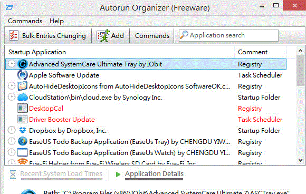Click the green play arrow beside Application Details
Image resolution: width=306 pixels, height=194 pixels.
tap(118, 174)
